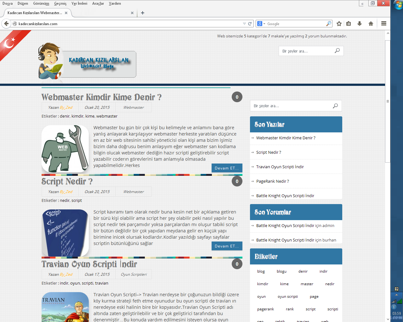Open the bookmarks list icon
The width and height of the screenshot is (403, 322).
tap(349, 24)
